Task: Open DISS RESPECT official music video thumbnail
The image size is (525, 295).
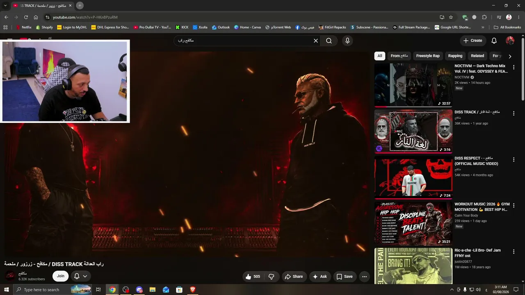Action: [413, 178]
